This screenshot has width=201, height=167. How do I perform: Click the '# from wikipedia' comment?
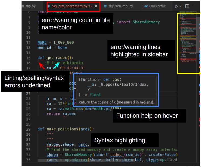pos(64,63)
